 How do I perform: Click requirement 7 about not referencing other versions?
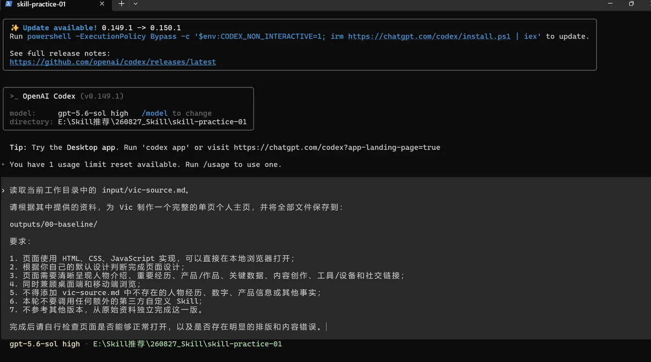pyautogui.click(x=106, y=310)
